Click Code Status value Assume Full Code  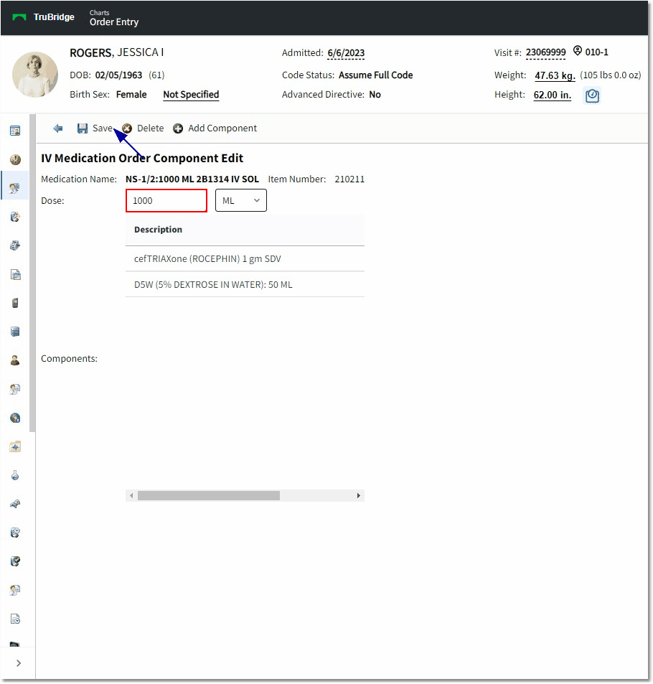(x=375, y=75)
